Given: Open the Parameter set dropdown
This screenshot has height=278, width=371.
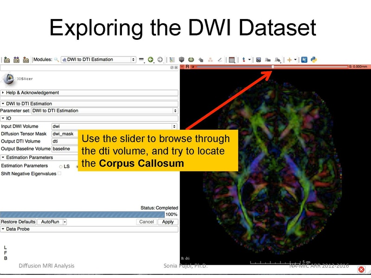Looking at the screenshot, I should [x=104, y=111].
